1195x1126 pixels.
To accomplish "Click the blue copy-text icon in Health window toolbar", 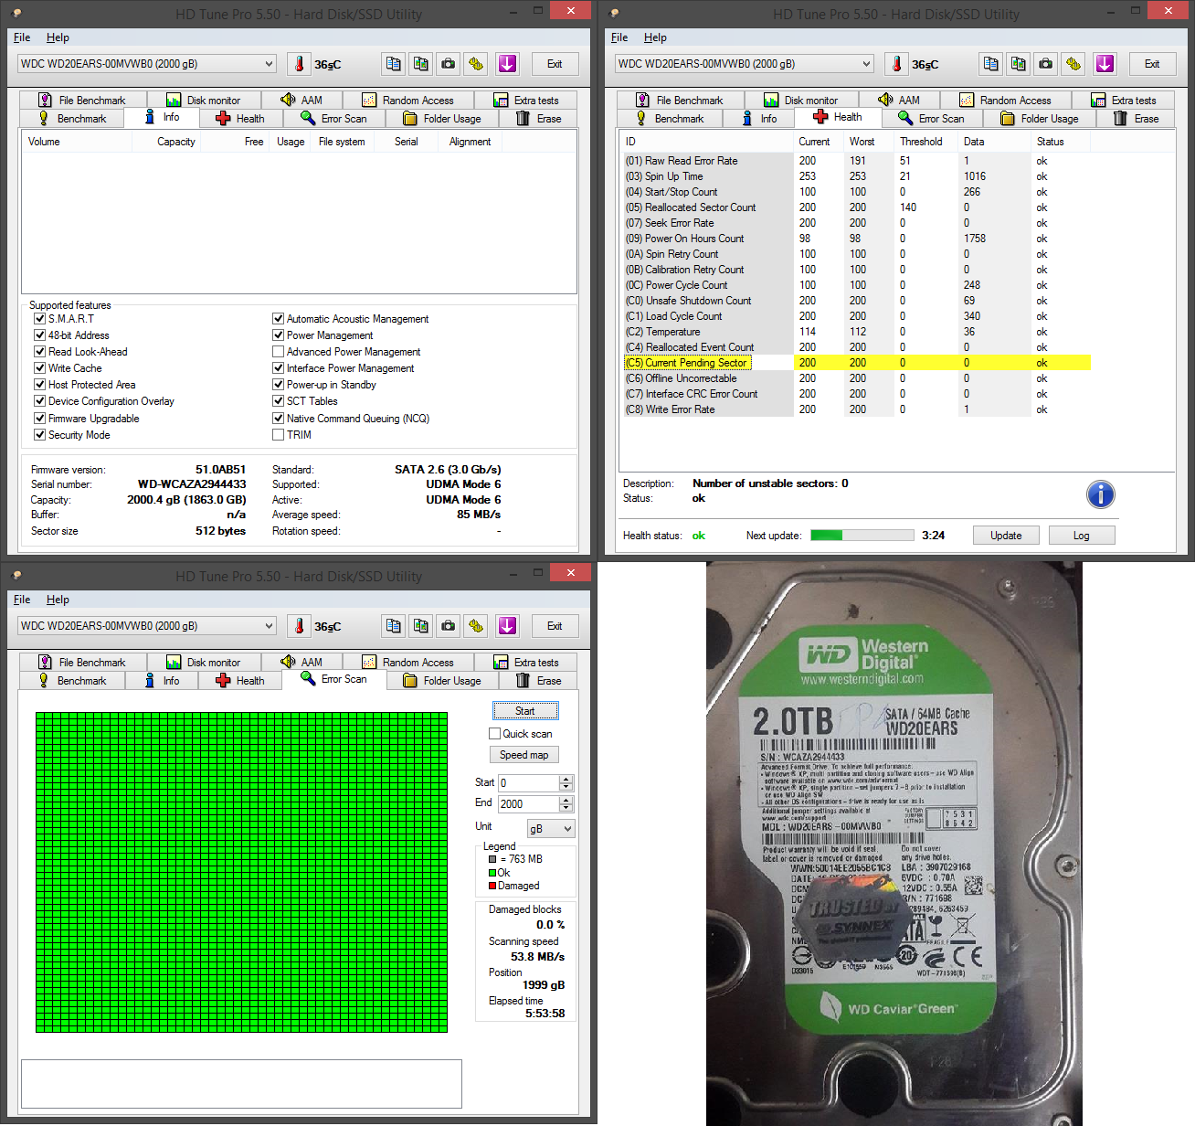I will pos(990,64).
